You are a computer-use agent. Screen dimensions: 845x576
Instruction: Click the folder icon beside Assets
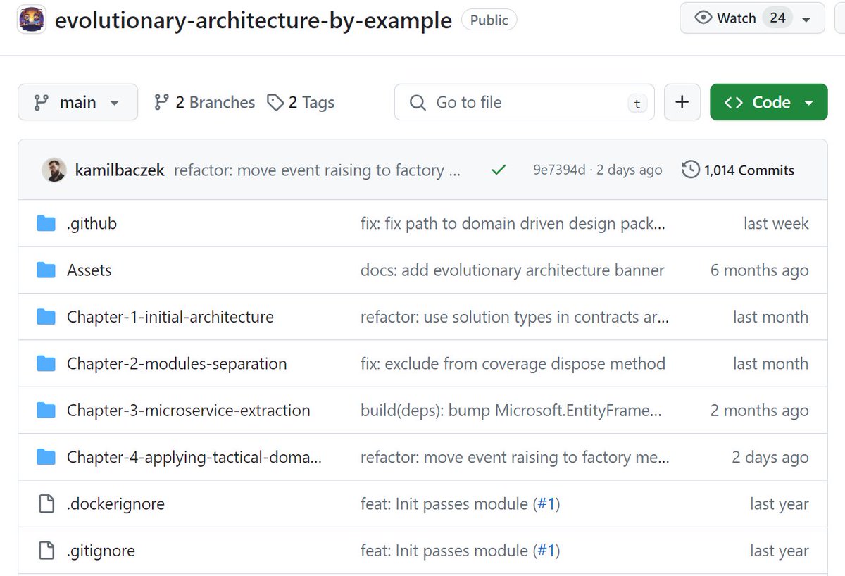pyautogui.click(x=45, y=270)
